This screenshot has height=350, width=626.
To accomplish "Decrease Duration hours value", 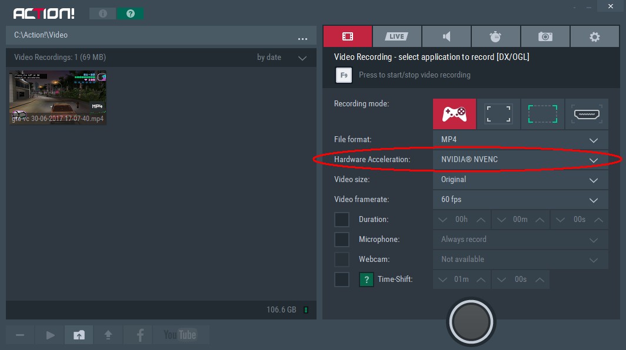I will (442, 220).
